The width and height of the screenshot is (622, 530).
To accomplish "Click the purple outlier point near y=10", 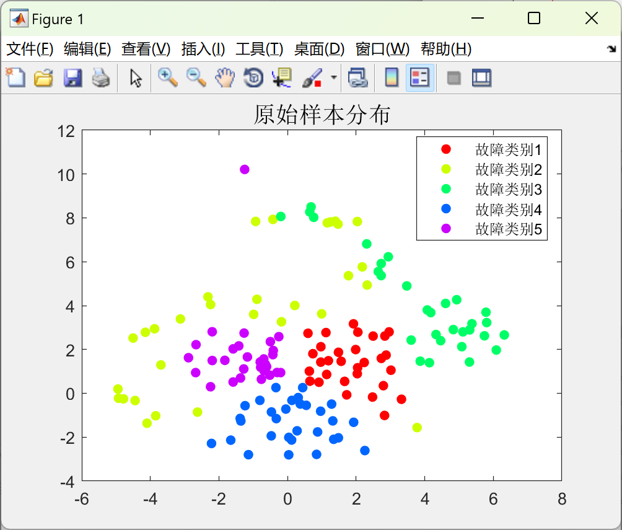I will pyautogui.click(x=244, y=169).
